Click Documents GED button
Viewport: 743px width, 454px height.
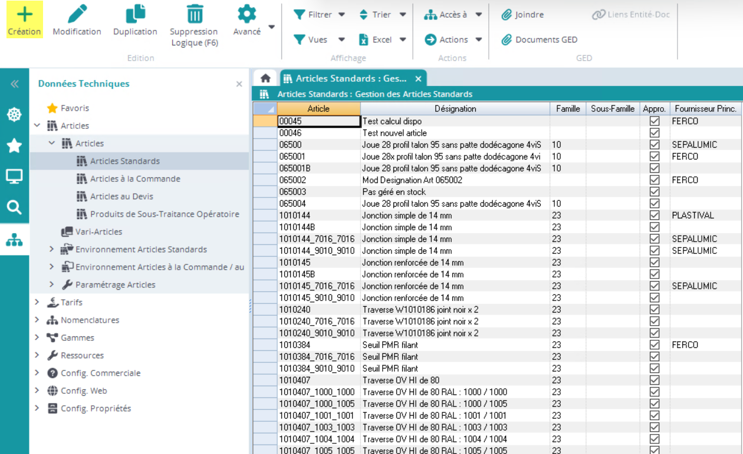[x=539, y=40]
